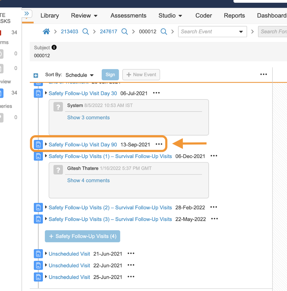Click the search magnifier next to 213403
287x291 pixels.
(x=86, y=31)
